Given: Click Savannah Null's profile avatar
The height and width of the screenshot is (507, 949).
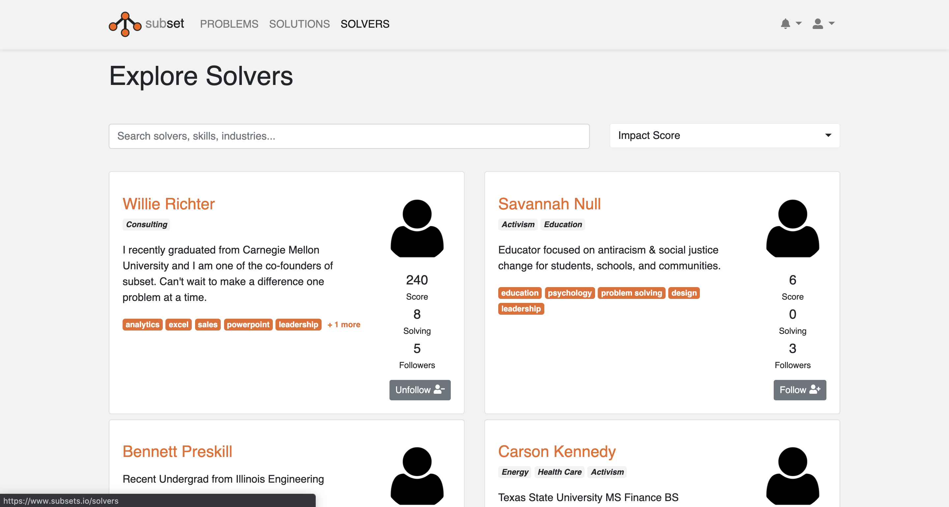Looking at the screenshot, I should tap(792, 228).
